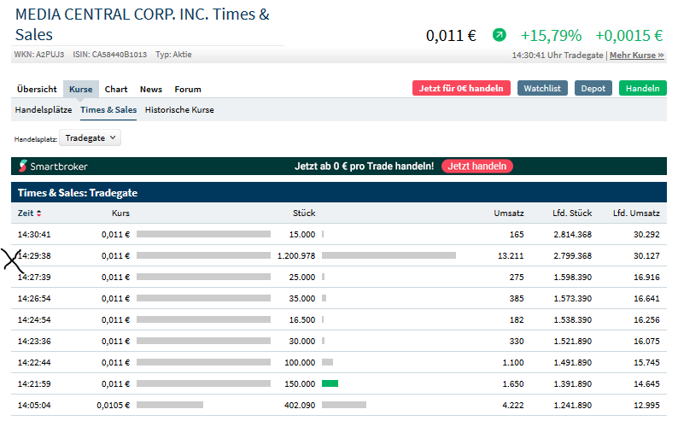
Task: Click the 0,0105 € price cell
Action: (x=113, y=406)
